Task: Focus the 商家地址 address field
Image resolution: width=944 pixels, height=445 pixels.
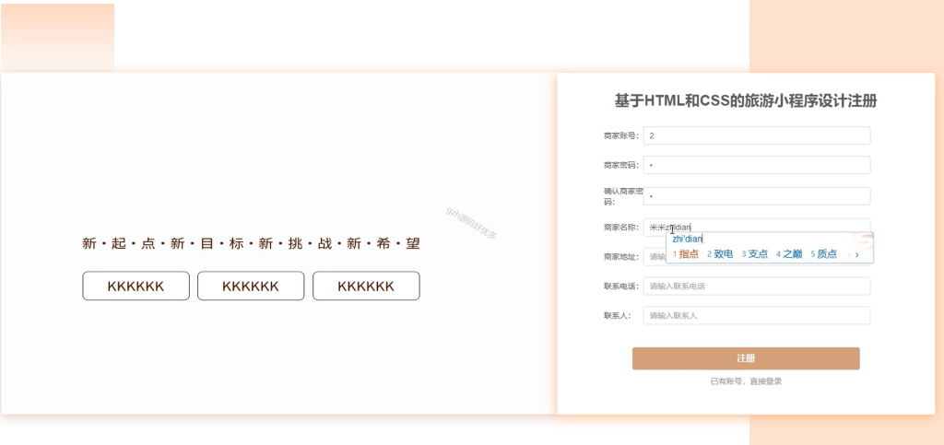Action: [655, 257]
